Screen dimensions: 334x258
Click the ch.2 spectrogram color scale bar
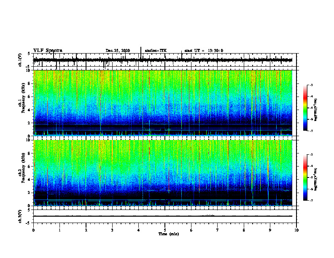[x=305, y=177]
